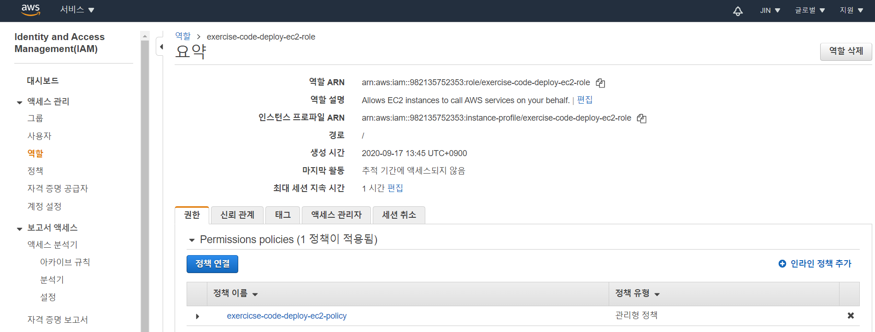Click the AWS logo home icon
The width and height of the screenshot is (875, 332).
[x=31, y=10]
